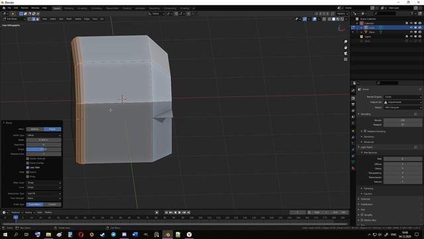The image size is (424, 239).
Task: Open the Device dropdown
Action: click(x=403, y=108)
